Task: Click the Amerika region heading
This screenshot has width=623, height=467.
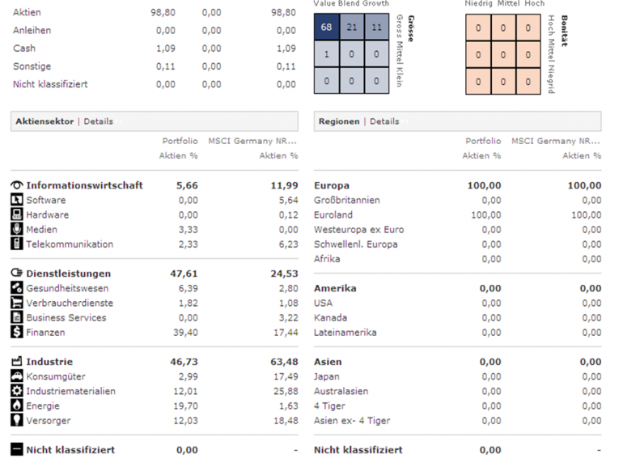Action: [x=335, y=288]
